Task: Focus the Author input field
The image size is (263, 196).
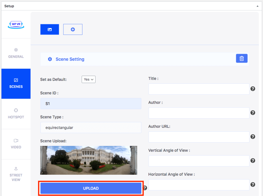Action: click(x=199, y=113)
